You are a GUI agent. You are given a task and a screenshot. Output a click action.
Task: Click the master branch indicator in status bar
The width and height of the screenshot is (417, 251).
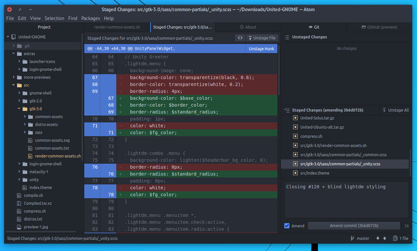click(360, 238)
